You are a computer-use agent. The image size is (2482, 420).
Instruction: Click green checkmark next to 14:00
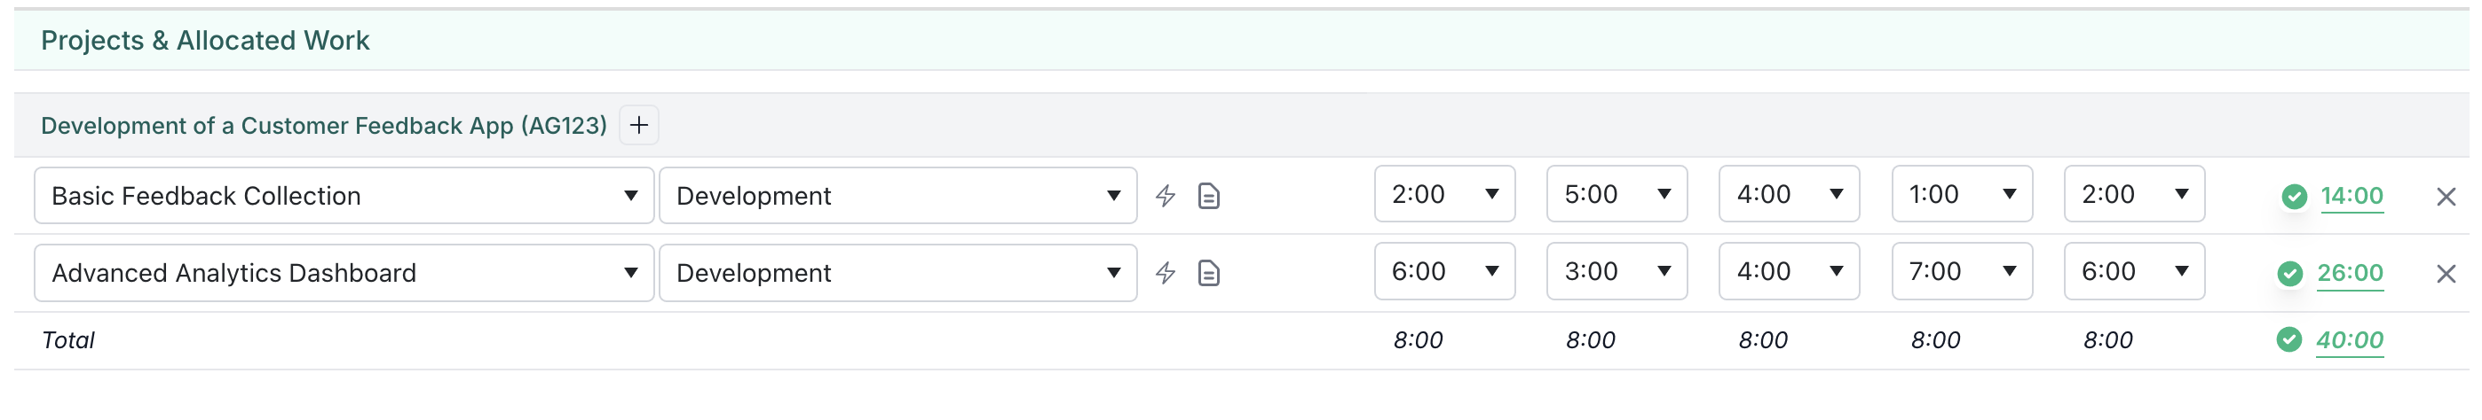(2294, 196)
